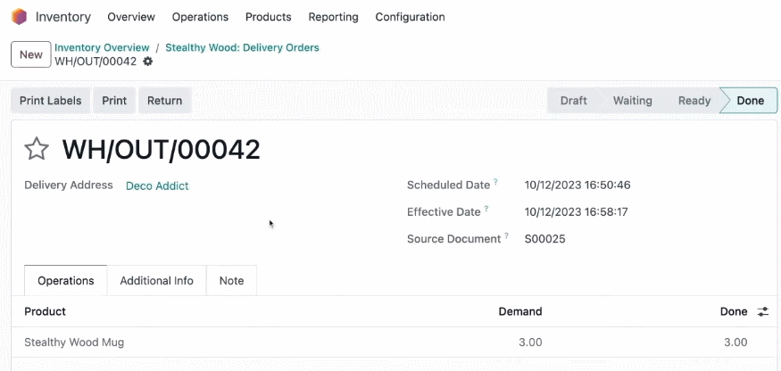Click the help tooltip next to Effective Date
This screenshot has width=781, height=371.
tap(486, 209)
